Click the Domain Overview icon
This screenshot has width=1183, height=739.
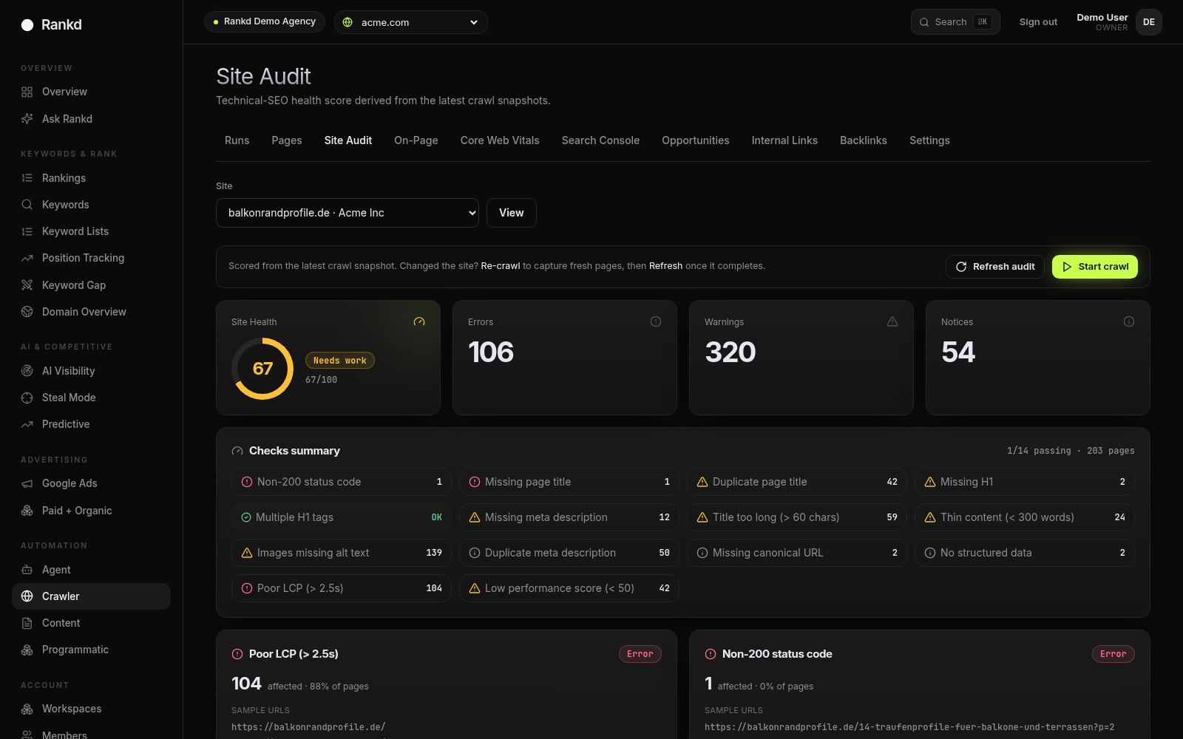(27, 312)
